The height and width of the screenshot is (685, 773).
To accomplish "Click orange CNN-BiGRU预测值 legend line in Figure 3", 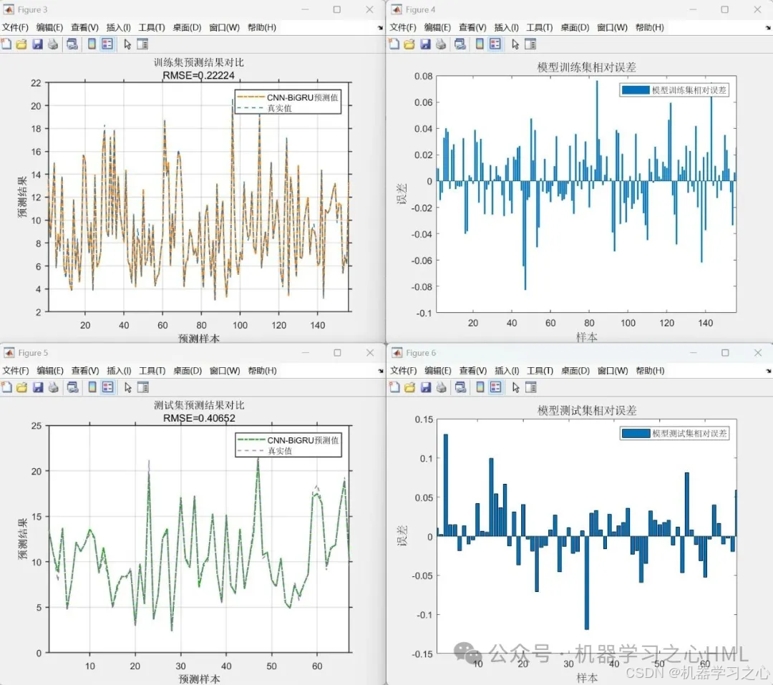I will [x=251, y=97].
